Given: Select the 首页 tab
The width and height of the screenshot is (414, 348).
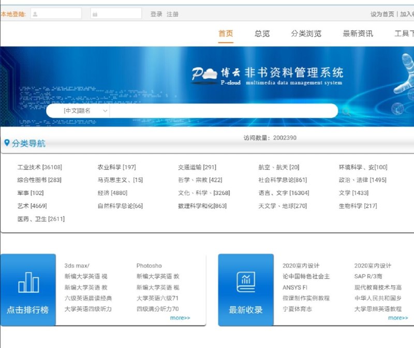Looking at the screenshot, I should (x=226, y=34).
